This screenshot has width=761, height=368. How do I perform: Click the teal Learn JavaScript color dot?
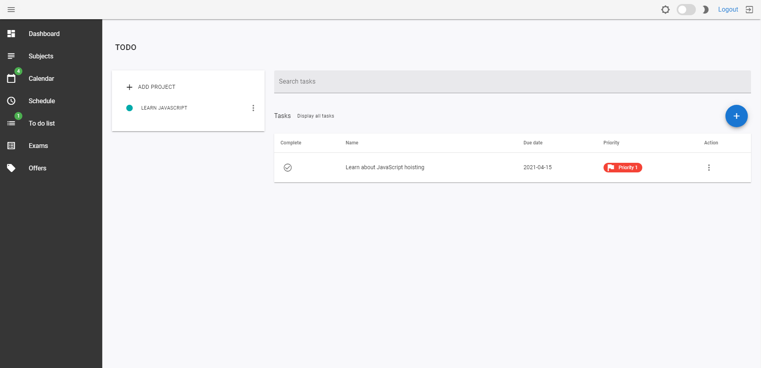(129, 108)
